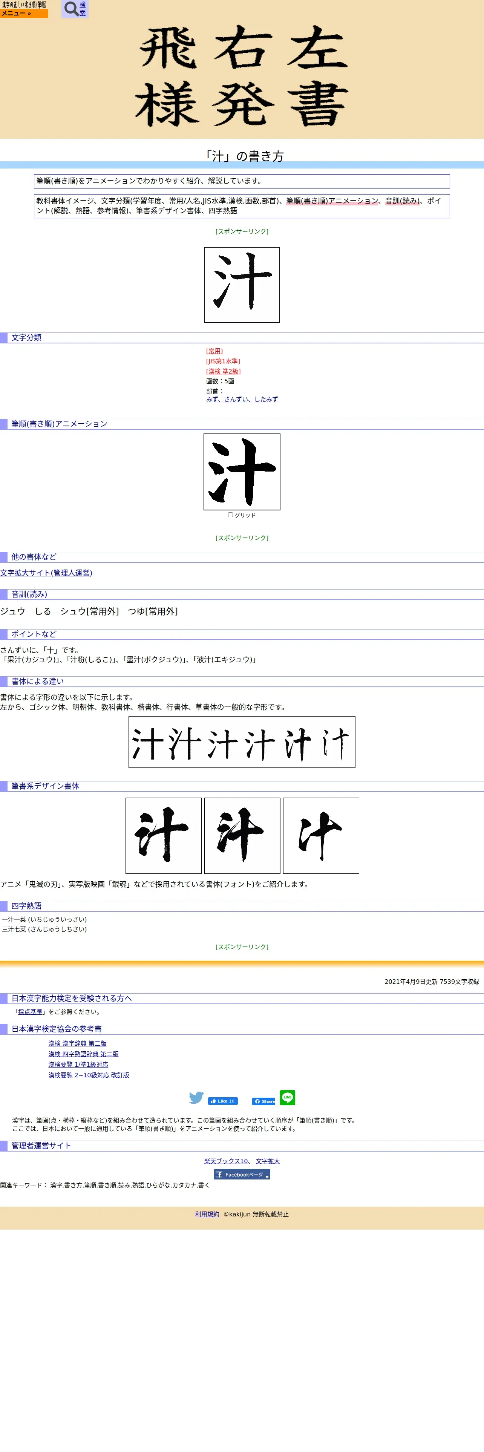The height and width of the screenshot is (1452, 484).
Task: Open 漢検要覧 2~10級対応 改訂版 link
Action: (x=89, y=1075)
